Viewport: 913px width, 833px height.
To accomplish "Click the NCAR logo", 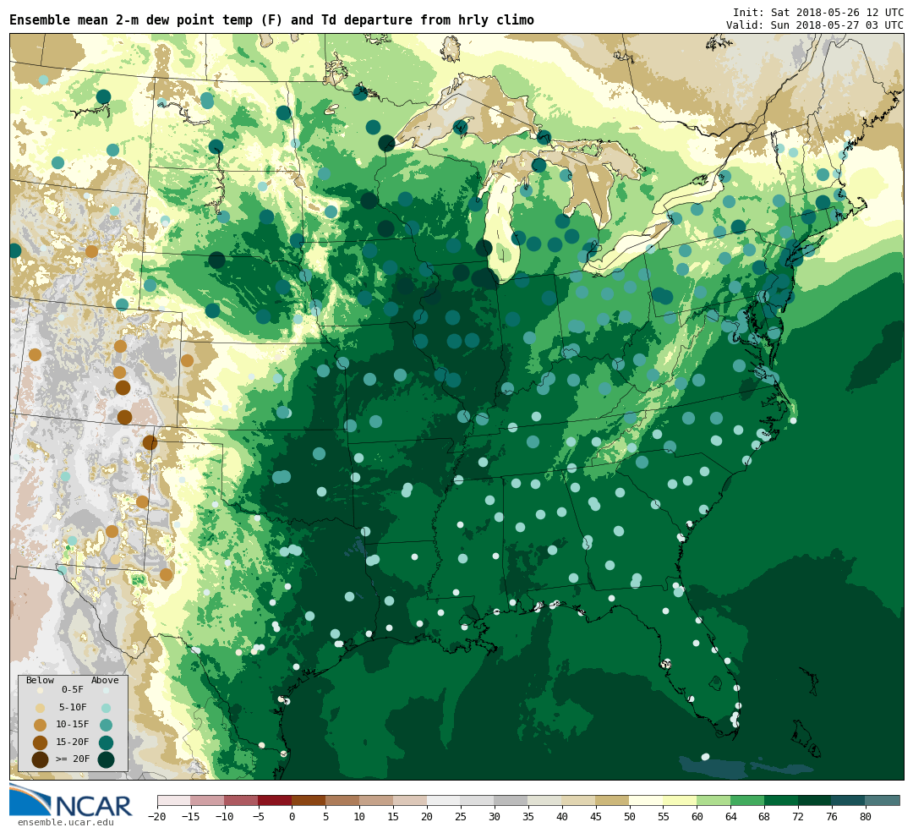I will 70,801.
